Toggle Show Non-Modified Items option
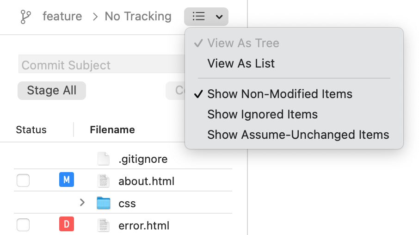The image size is (419, 235). 279,94
